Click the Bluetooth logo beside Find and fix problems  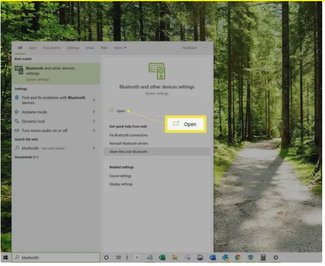(17, 97)
